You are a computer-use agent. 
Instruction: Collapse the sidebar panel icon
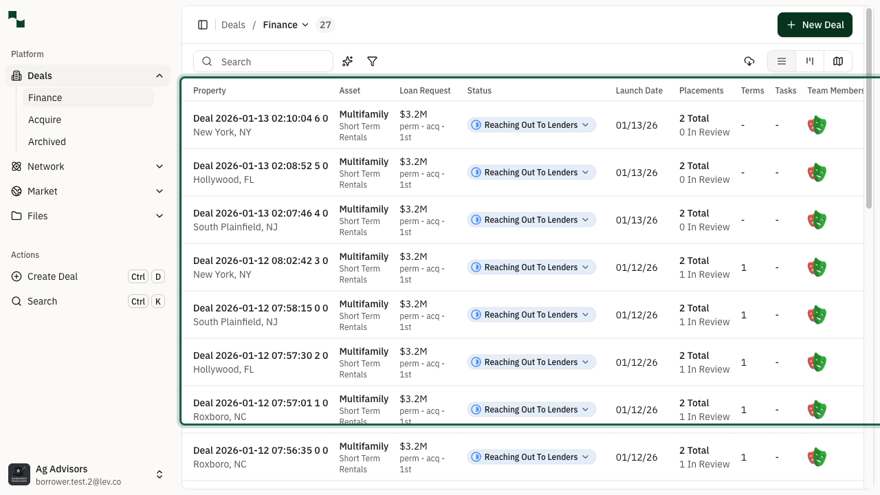pyautogui.click(x=203, y=25)
